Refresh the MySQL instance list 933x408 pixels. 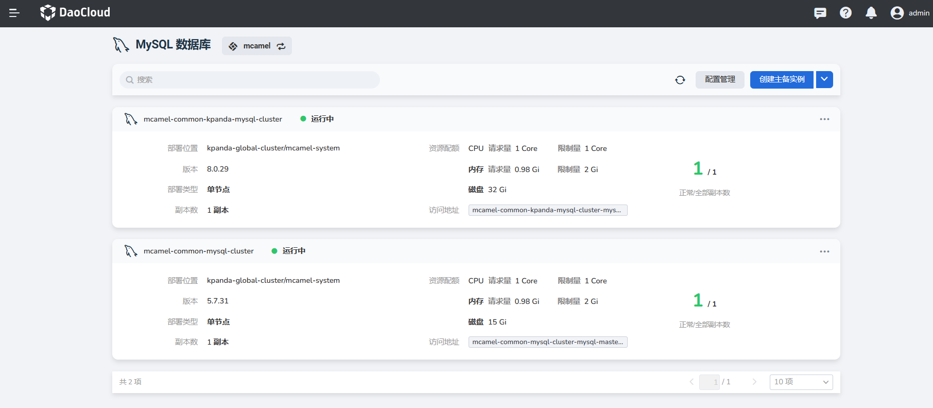pyautogui.click(x=680, y=80)
